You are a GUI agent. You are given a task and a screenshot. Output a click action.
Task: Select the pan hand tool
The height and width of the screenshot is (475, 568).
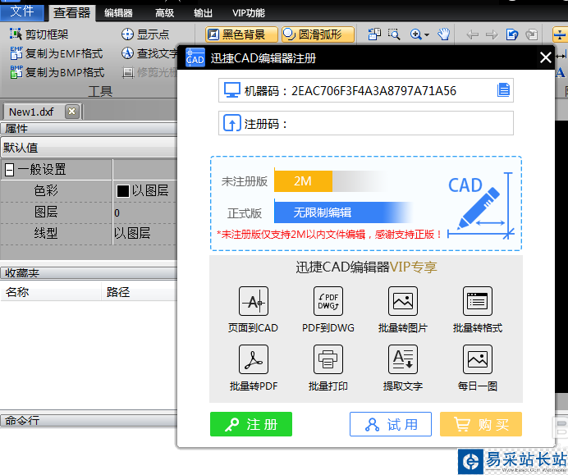point(443,34)
